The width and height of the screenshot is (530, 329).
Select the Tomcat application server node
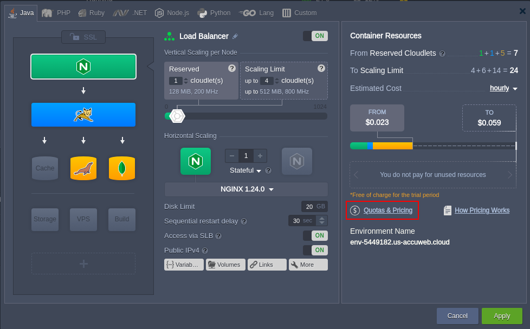pos(83,115)
